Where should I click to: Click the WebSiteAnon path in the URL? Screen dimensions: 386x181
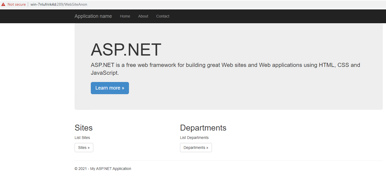pyautogui.click(x=76, y=4)
